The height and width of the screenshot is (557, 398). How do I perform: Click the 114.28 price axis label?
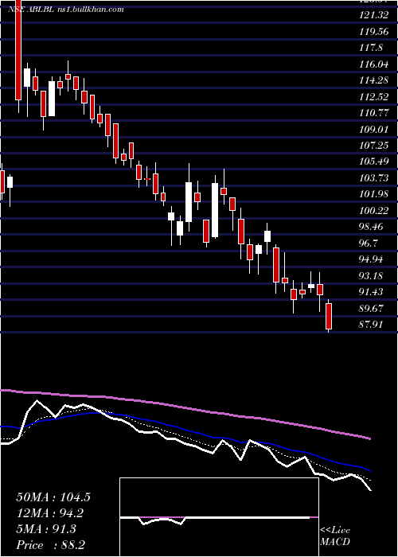click(x=373, y=80)
